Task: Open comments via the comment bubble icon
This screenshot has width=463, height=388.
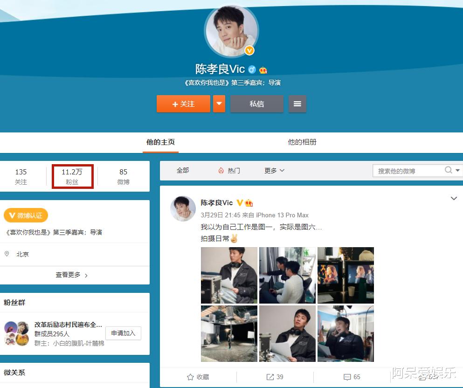Action: [x=348, y=377]
